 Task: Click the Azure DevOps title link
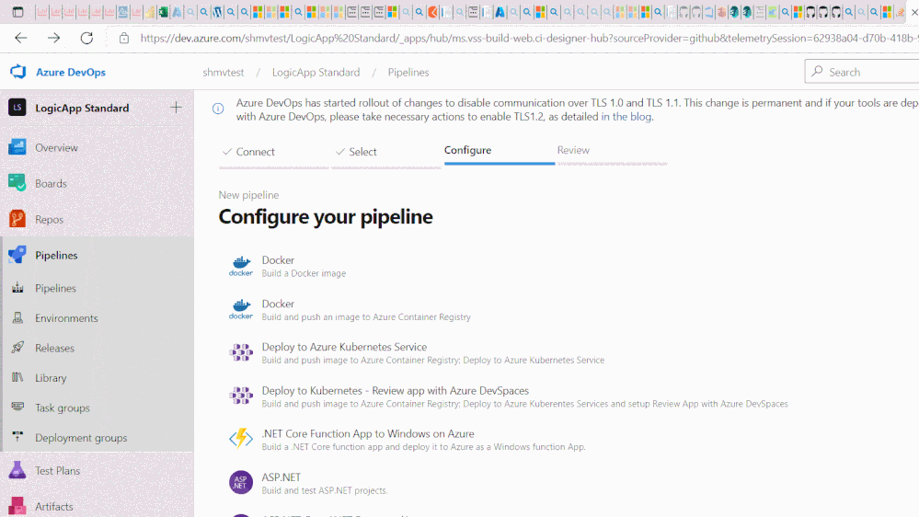(x=71, y=72)
